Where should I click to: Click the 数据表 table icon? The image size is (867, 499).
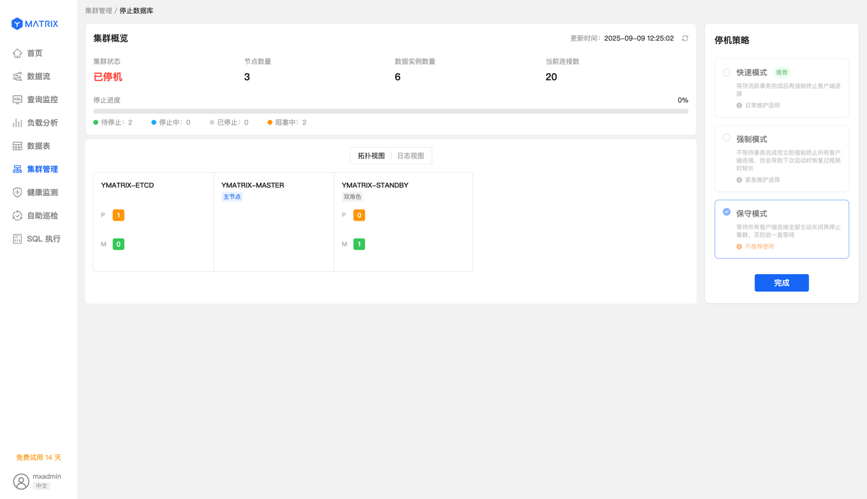(18, 146)
